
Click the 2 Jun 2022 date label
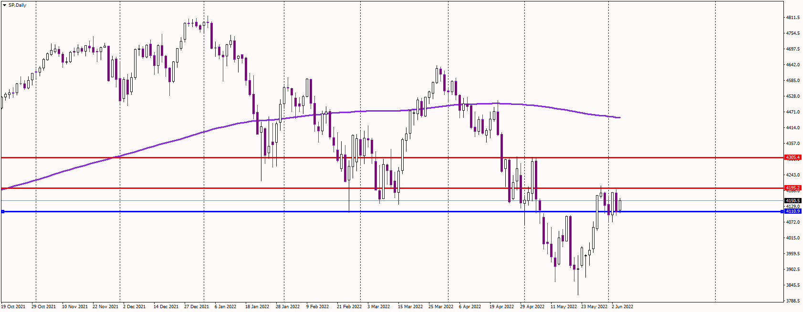click(622, 307)
